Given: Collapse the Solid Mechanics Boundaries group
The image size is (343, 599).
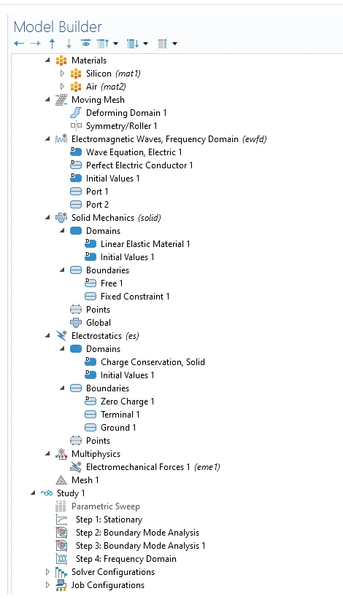Looking at the screenshot, I should 62,270.
